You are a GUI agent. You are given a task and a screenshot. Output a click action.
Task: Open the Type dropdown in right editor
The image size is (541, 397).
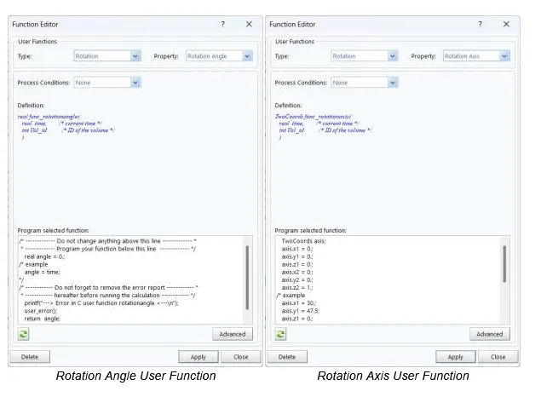(392, 56)
